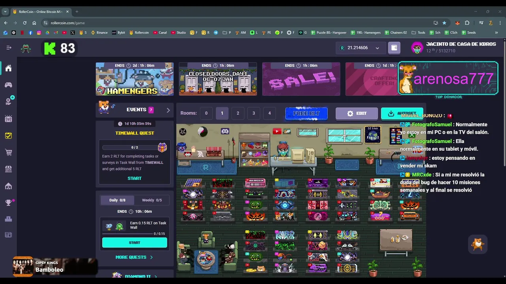Open the SALE! banner
506x284 pixels.
click(301, 79)
